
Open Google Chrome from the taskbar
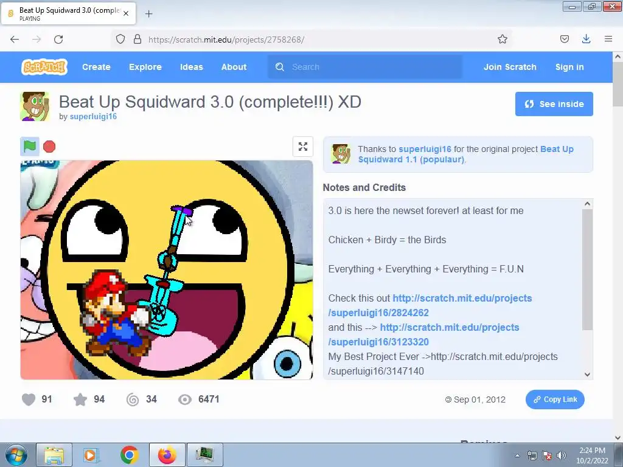129,455
